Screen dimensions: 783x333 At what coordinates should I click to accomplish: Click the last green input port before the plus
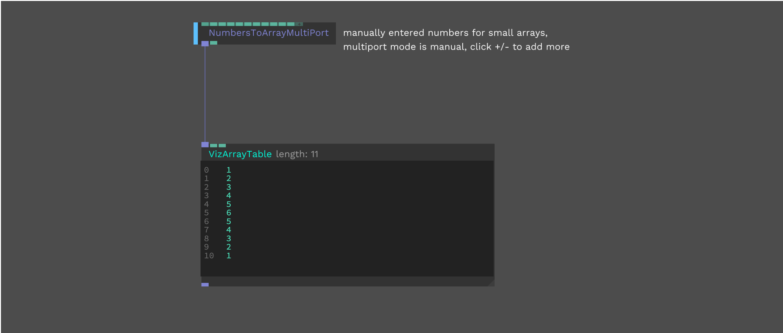point(291,24)
